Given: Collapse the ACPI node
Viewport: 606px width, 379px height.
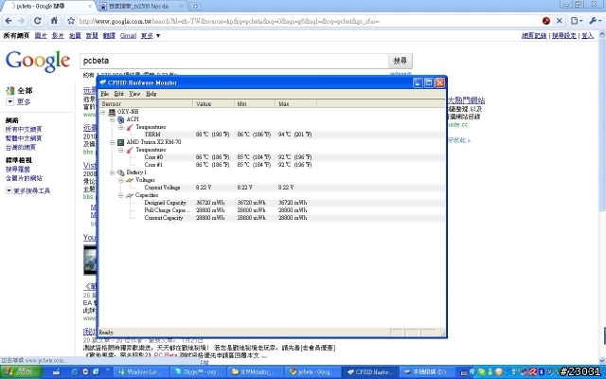Looking at the screenshot, I should point(112,120).
